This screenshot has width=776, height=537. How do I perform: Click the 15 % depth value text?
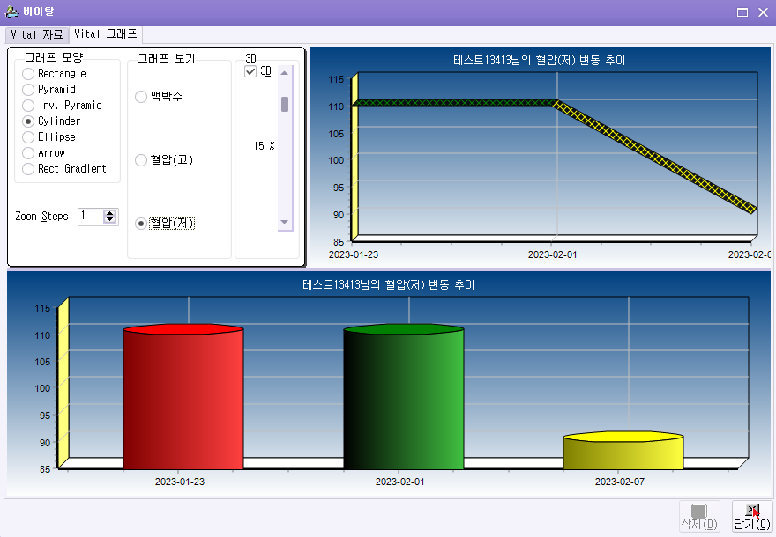264,146
